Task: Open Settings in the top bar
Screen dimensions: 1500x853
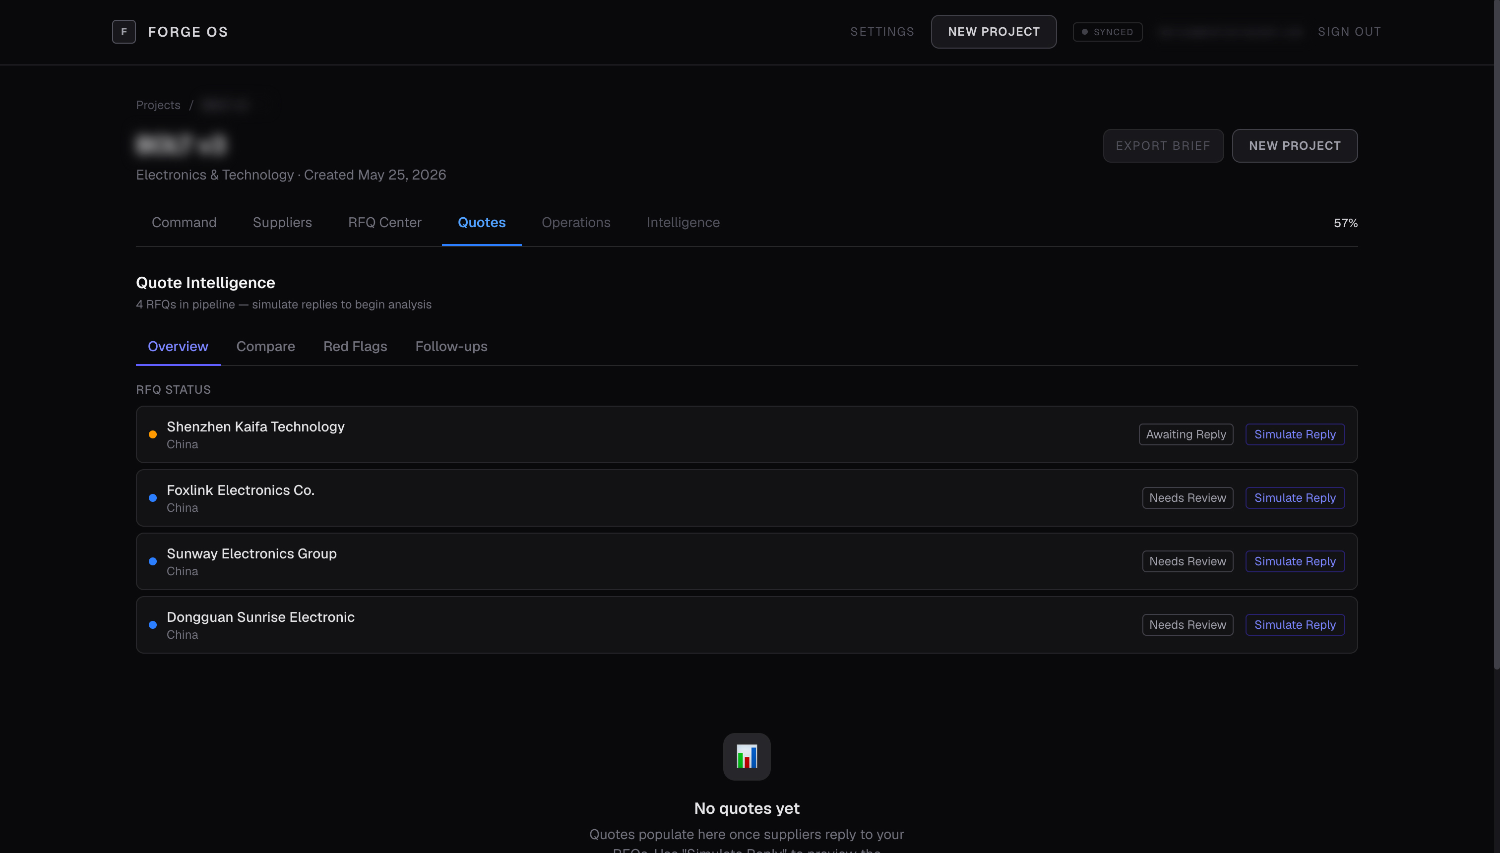Action: point(882,32)
